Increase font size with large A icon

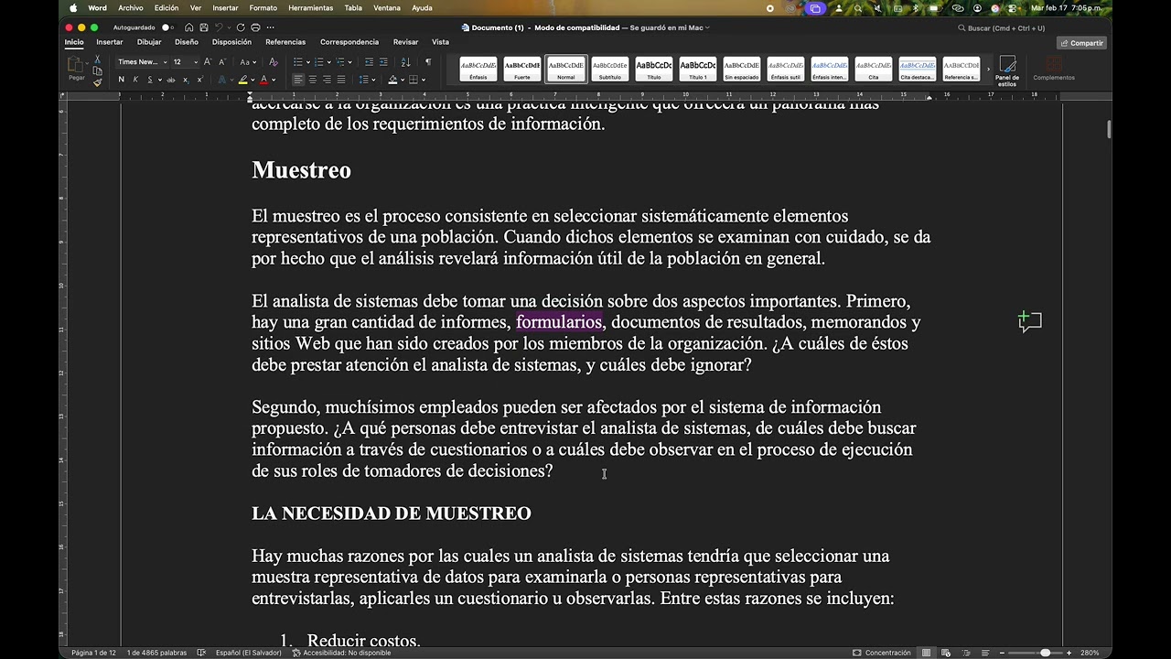click(208, 62)
